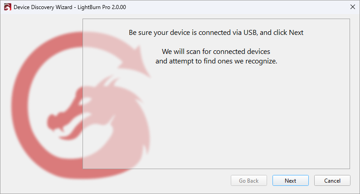This screenshot has width=360, height=194.
Task: Click the greyed-out Go Back button
Action: (x=248, y=180)
